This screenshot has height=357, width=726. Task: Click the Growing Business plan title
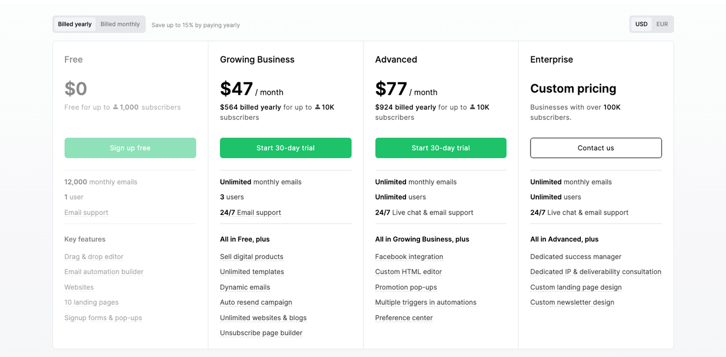pos(257,60)
